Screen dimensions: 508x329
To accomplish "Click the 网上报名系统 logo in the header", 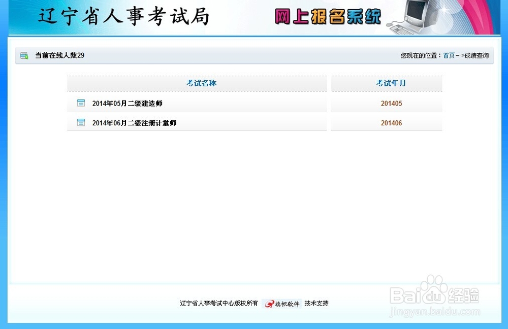I will click(x=327, y=15).
